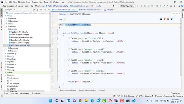Click UTF-8 encoding status
The height and width of the screenshot is (104, 184).
tap(141, 96)
